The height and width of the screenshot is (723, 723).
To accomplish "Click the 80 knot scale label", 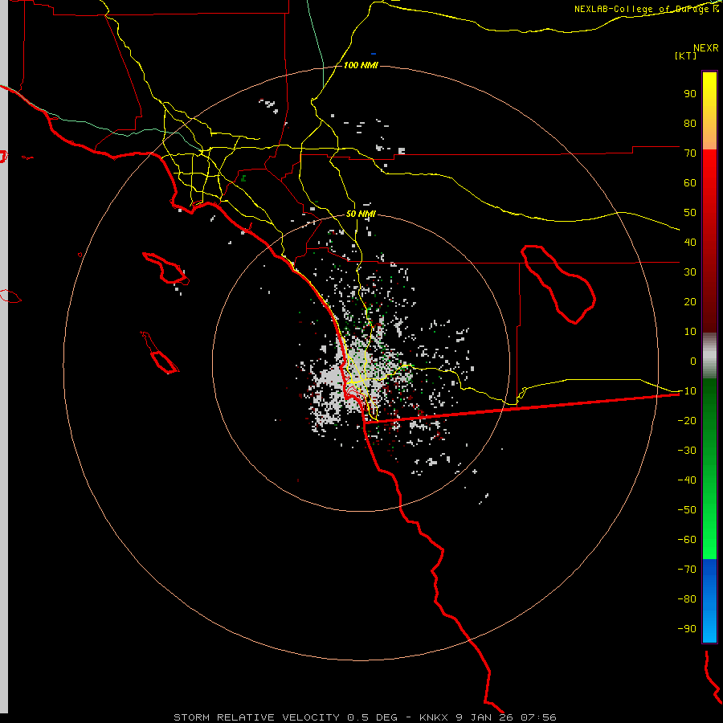I will pyautogui.click(x=690, y=123).
